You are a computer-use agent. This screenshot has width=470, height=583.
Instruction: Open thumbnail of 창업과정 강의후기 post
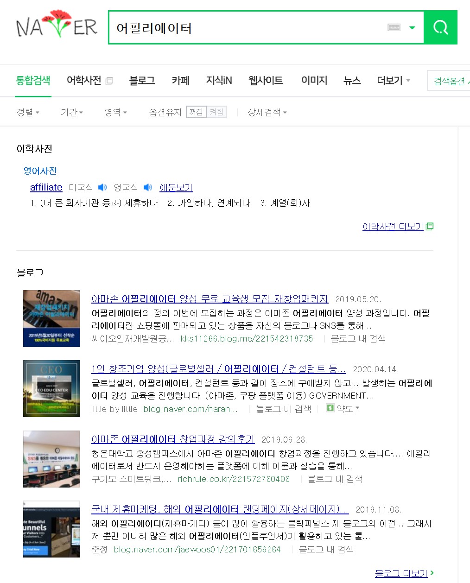click(x=51, y=459)
